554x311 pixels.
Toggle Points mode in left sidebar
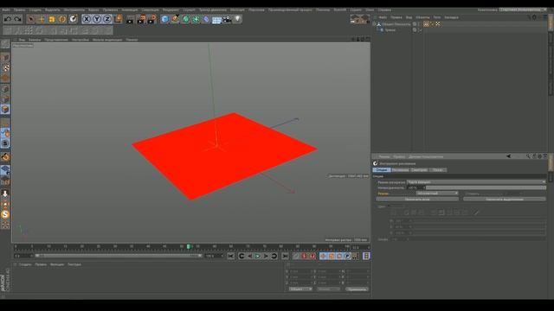tap(5, 89)
